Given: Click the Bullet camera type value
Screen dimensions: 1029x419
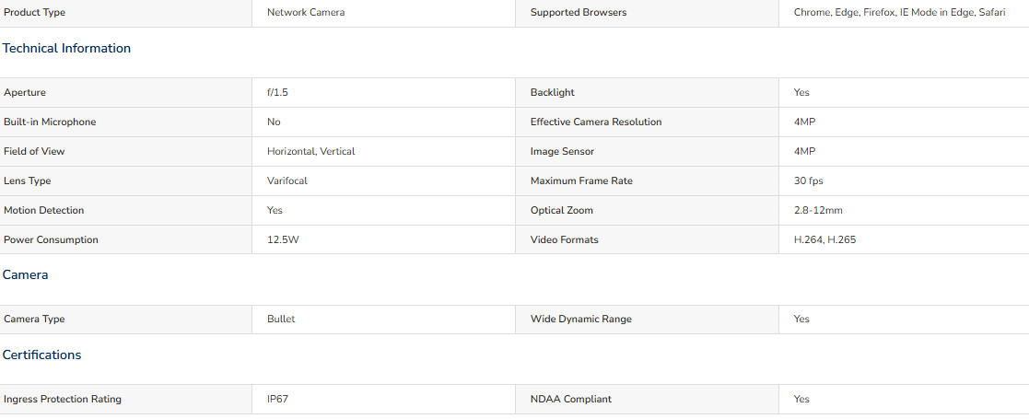Looking at the screenshot, I should 281,320.
